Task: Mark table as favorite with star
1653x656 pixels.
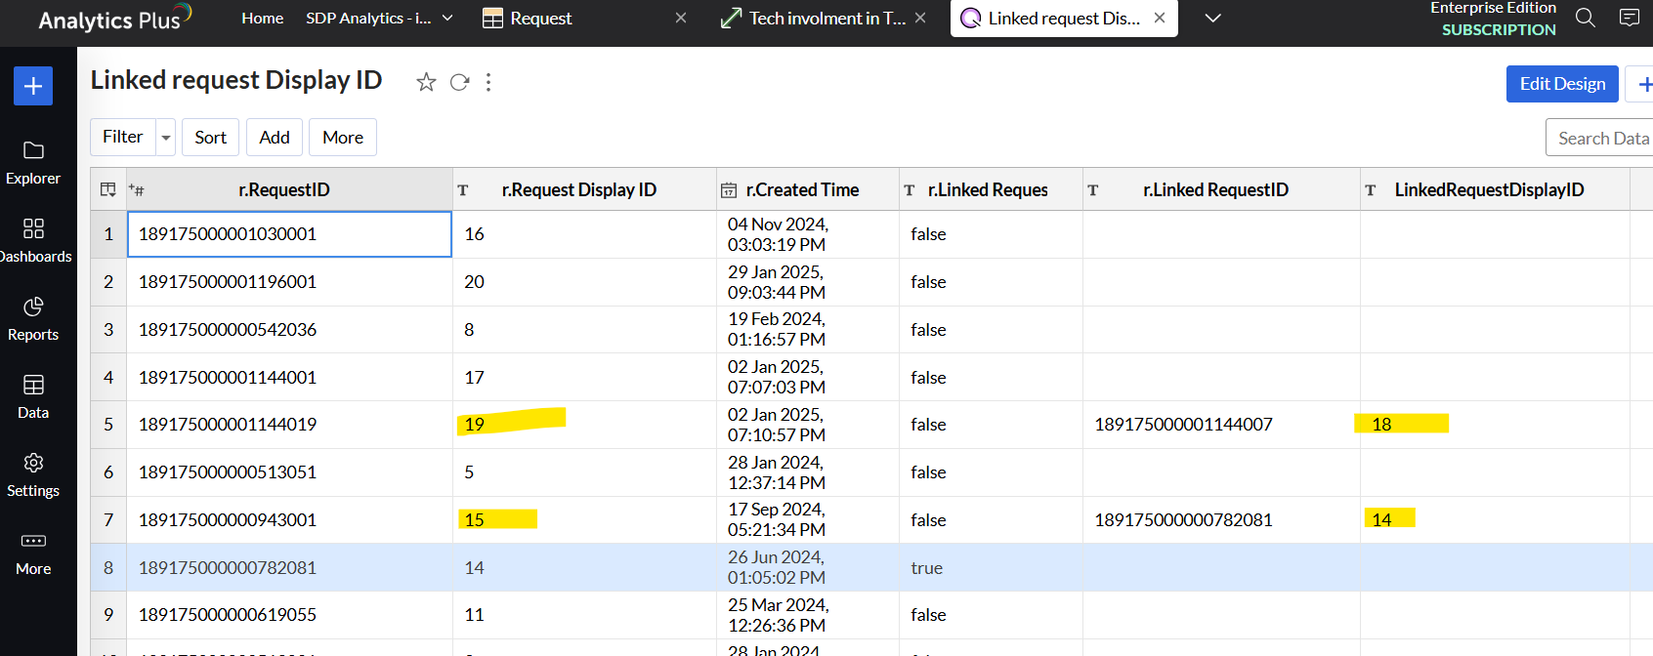Action: 426,83
